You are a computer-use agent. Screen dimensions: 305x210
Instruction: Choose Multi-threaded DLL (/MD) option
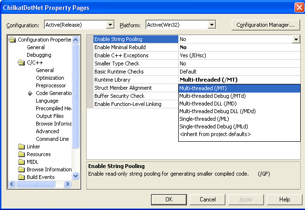tap(239, 104)
